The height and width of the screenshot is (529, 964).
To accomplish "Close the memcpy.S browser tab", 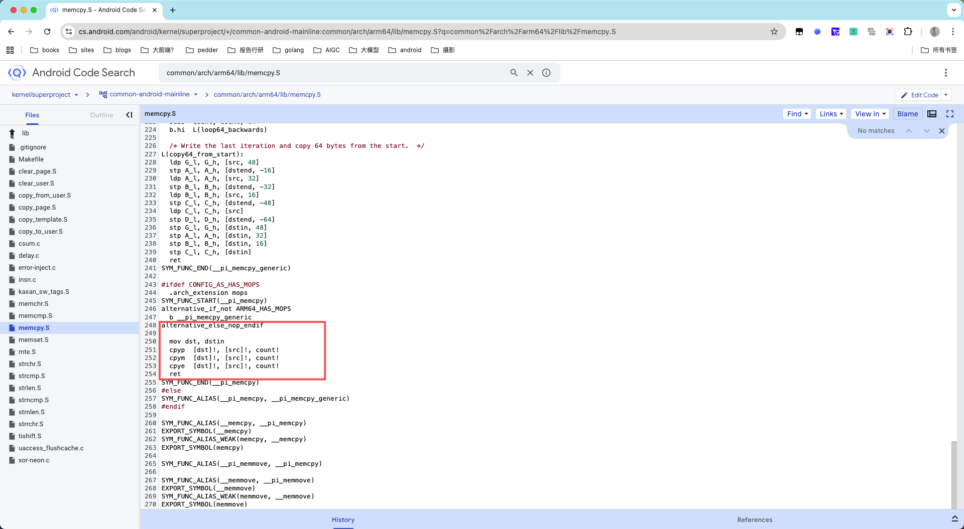I will coord(155,10).
